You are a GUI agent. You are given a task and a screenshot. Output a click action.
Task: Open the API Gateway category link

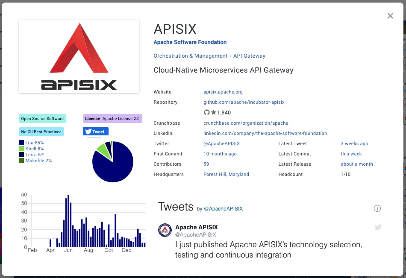249,56
